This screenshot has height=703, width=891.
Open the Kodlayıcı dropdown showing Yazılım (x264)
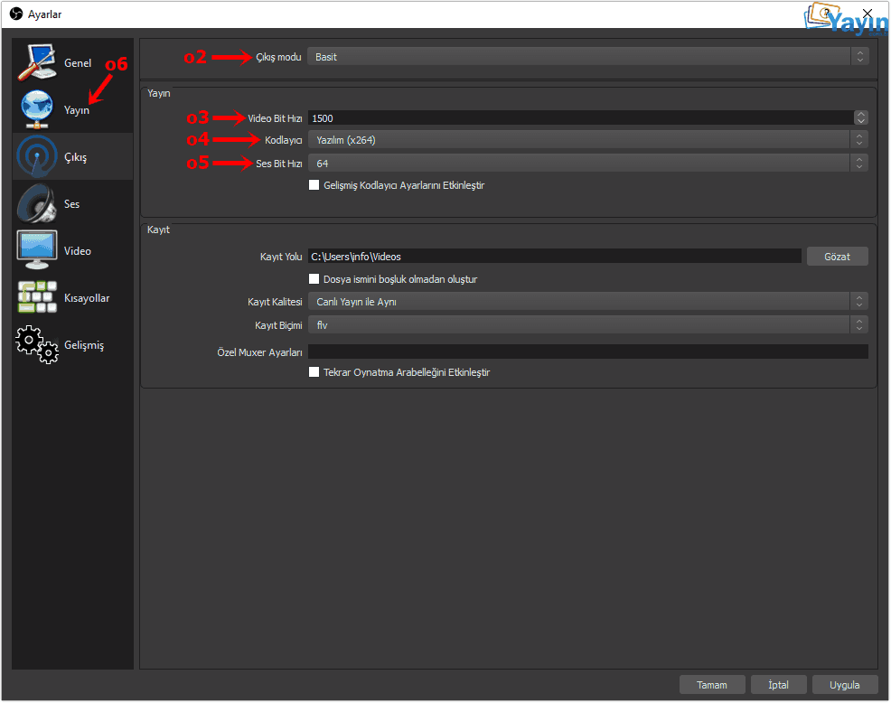588,140
